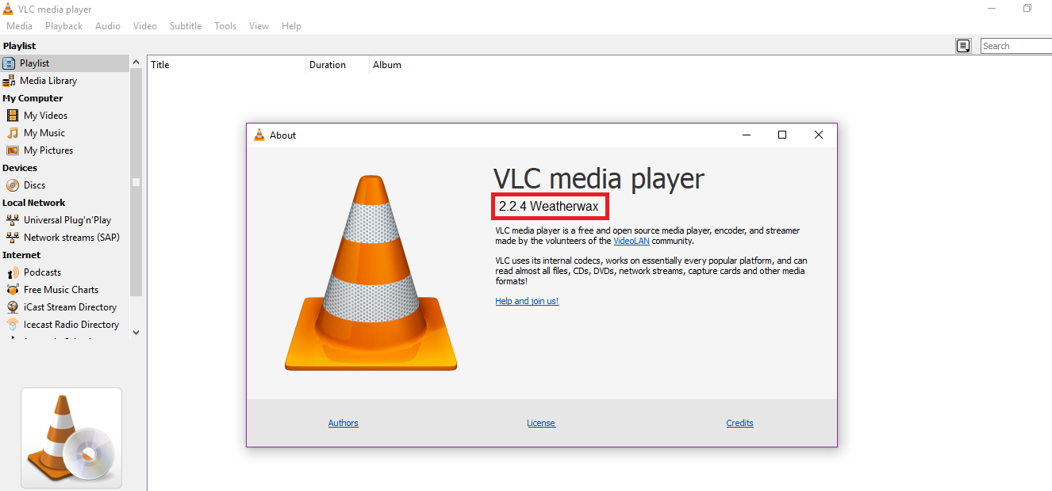Open the License link in About dialog

tap(541, 423)
